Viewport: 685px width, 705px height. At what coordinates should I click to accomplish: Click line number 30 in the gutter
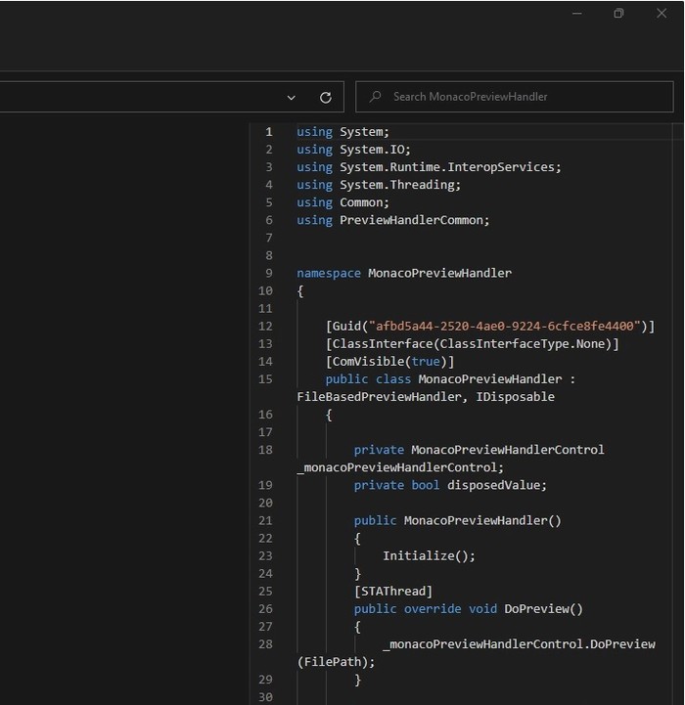coord(265,697)
